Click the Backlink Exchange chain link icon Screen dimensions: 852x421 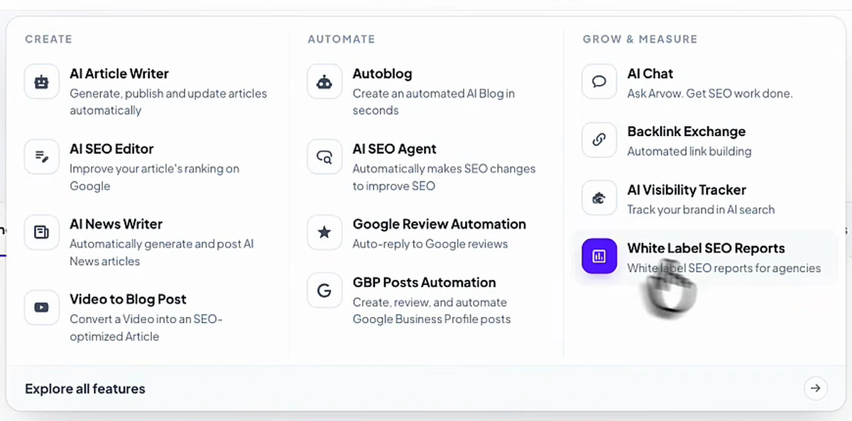click(599, 140)
